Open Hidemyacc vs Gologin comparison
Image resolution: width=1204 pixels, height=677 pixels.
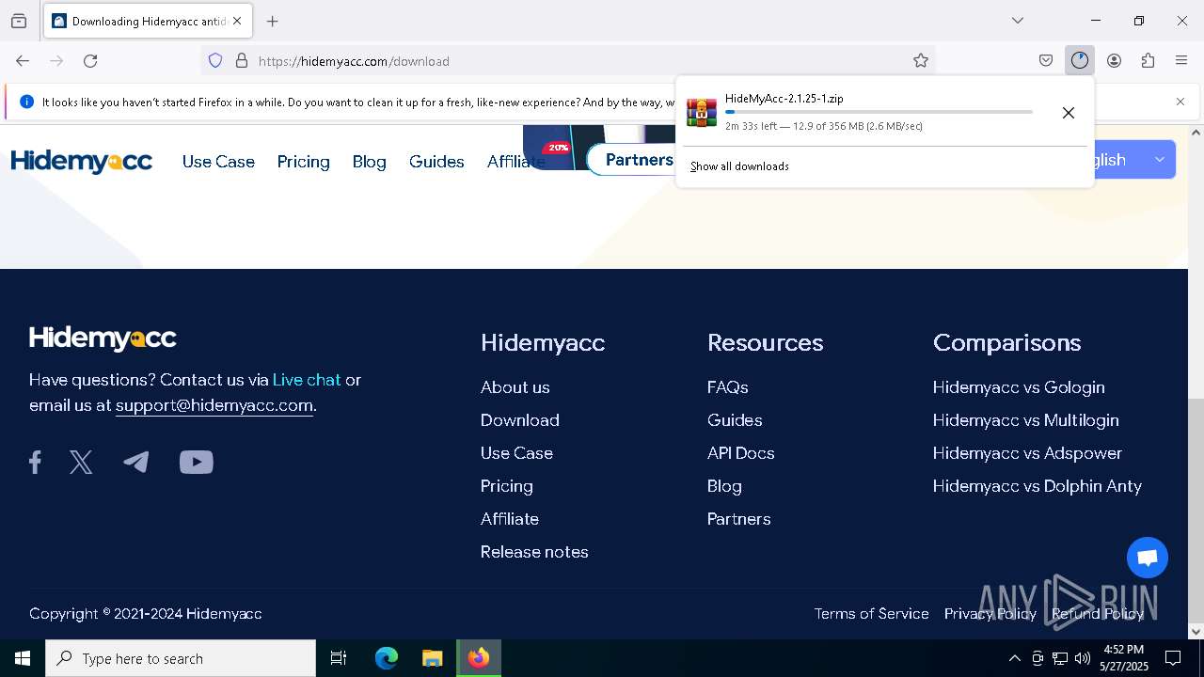coord(1019,387)
